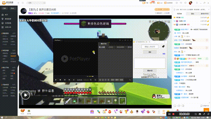Click the black pushpin icon
Screen dimensions: 211x119
(x=163, y=46)
